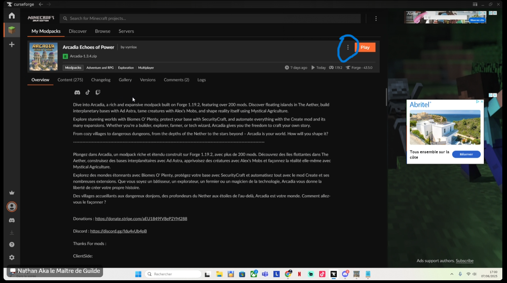Click the Réservez vite button in the top ad
Viewport: 507px width, 283px height.
point(477,20)
